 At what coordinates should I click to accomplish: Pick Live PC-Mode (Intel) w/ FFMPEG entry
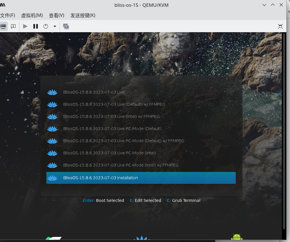tap(121, 165)
